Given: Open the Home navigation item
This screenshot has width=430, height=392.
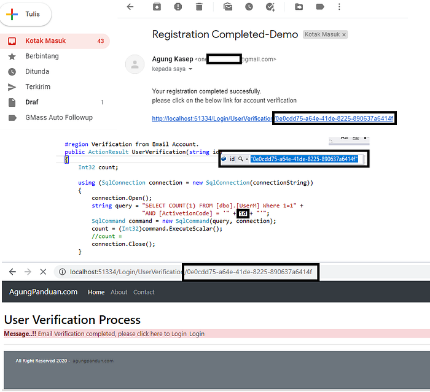Looking at the screenshot, I should [x=96, y=292].
